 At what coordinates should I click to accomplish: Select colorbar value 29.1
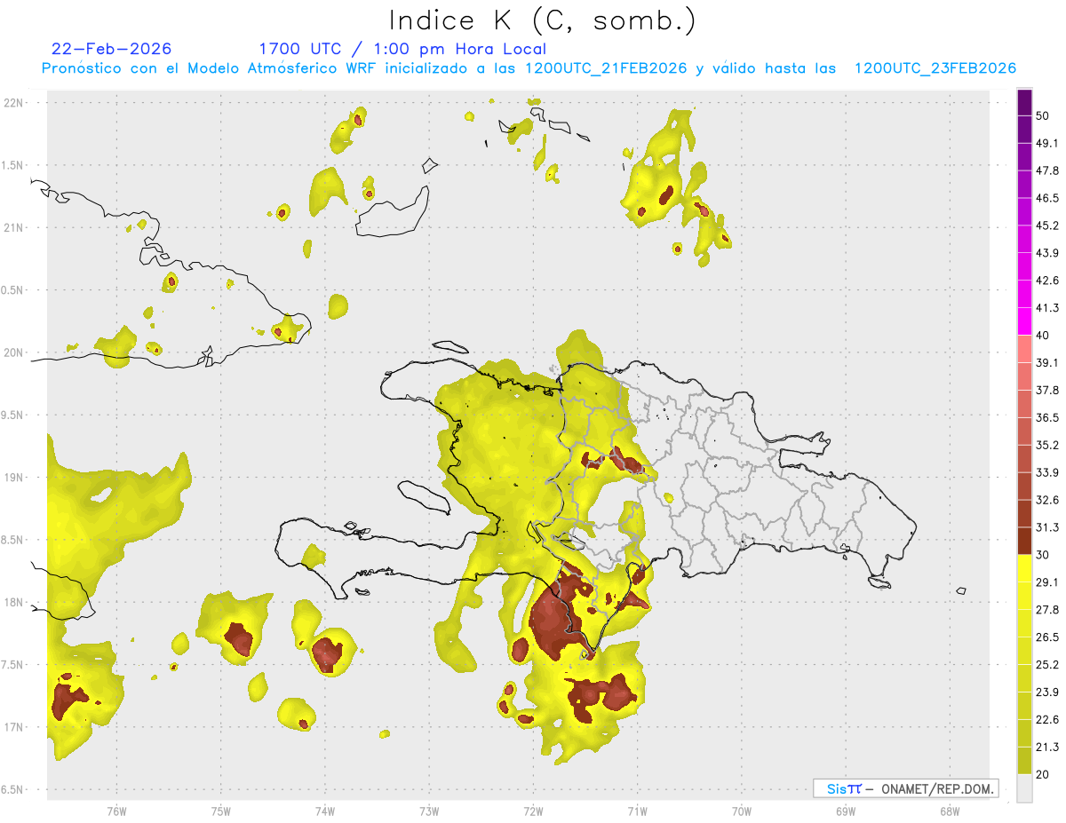[x=1047, y=582]
